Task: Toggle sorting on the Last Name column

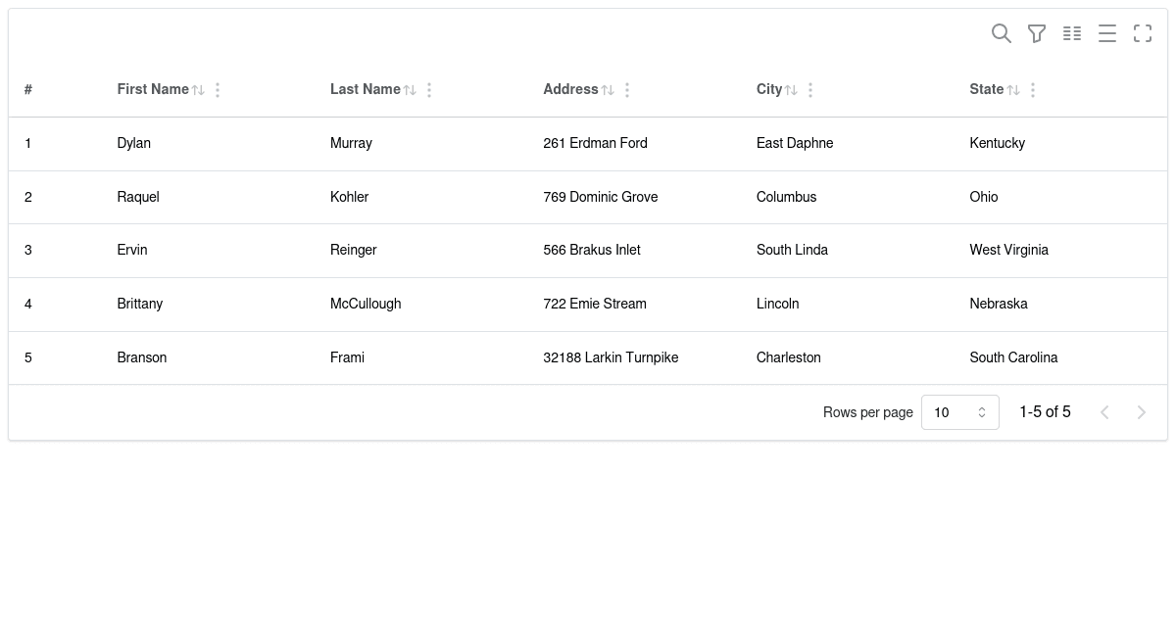Action: click(411, 89)
